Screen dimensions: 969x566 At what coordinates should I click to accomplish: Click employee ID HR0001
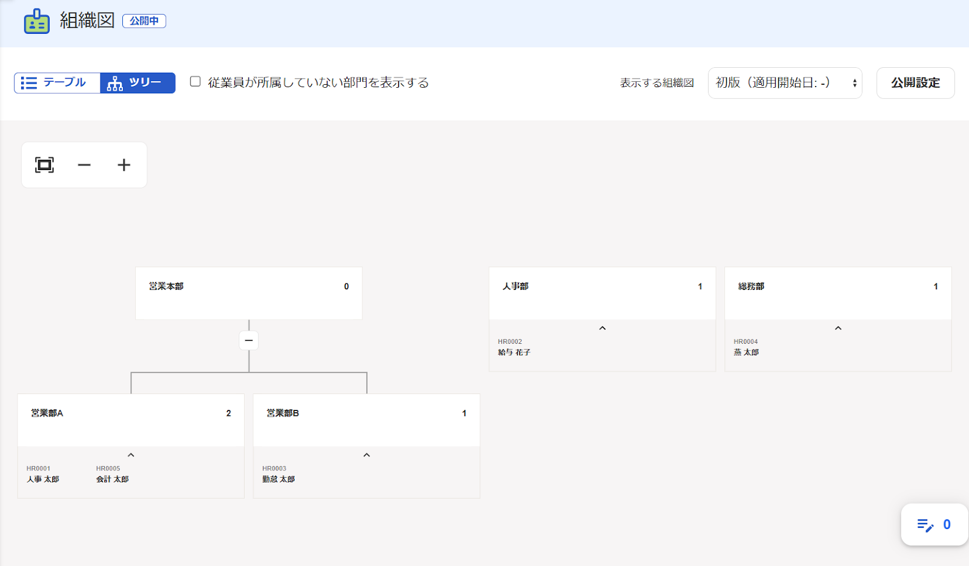tap(39, 469)
